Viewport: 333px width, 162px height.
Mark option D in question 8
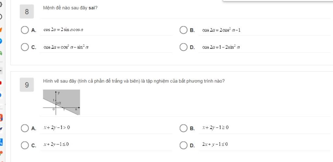[x=183, y=47]
